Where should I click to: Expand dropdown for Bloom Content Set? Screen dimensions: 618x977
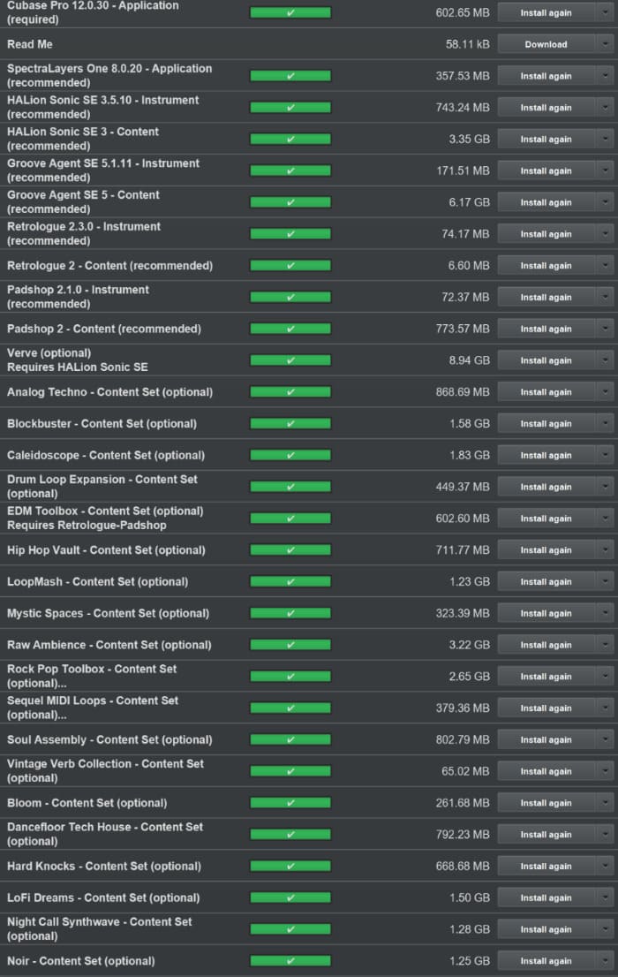(x=605, y=803)
